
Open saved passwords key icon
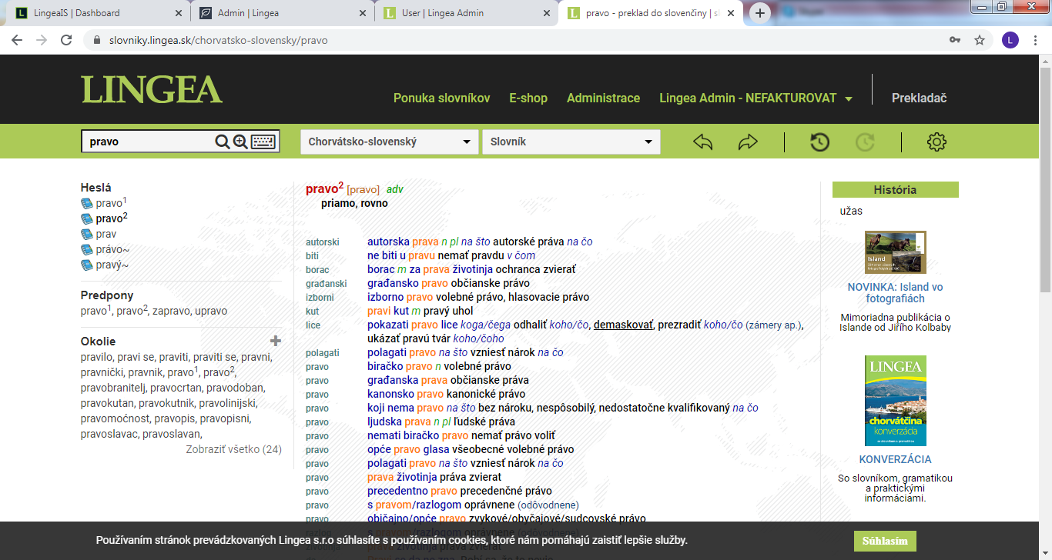point(955,40)
